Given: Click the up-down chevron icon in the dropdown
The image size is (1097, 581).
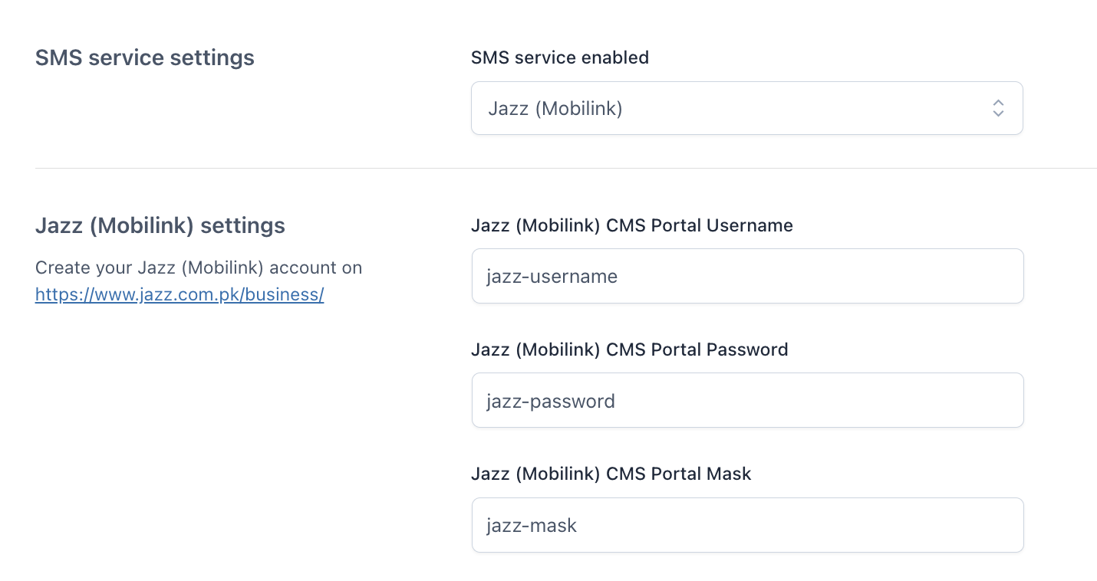Looking at the screenshot, I should pos(997,108).
